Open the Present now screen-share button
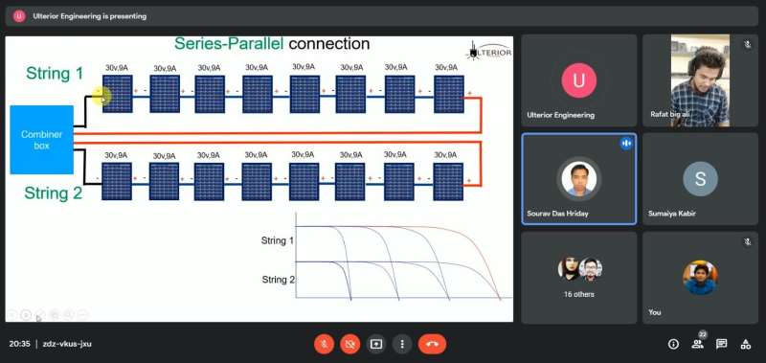Image resolution: width=766 pixels, height=363 pixels. click(376, 345)
